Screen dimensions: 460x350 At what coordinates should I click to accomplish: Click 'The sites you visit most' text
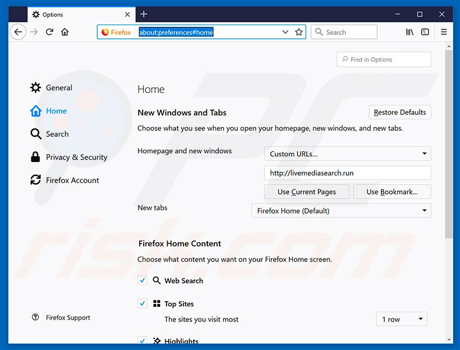(201, 319)
